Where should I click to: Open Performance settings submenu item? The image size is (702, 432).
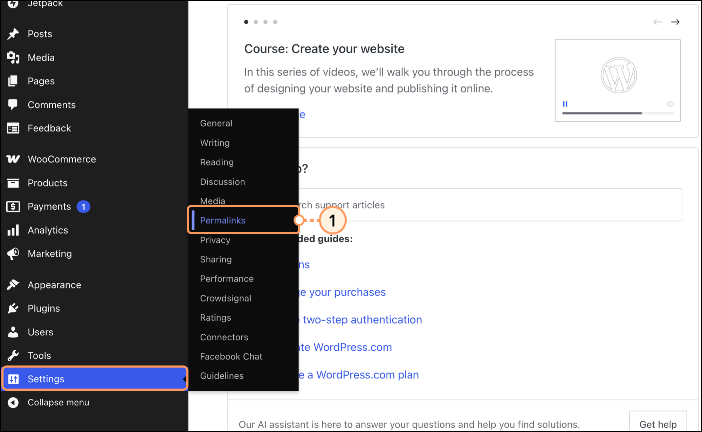(x=227, y=279)
